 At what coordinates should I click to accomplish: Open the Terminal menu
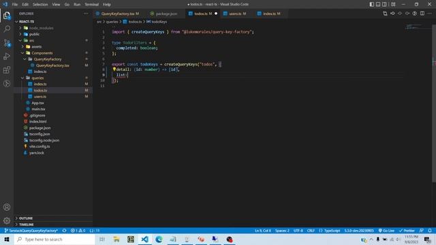click(91, 4)
